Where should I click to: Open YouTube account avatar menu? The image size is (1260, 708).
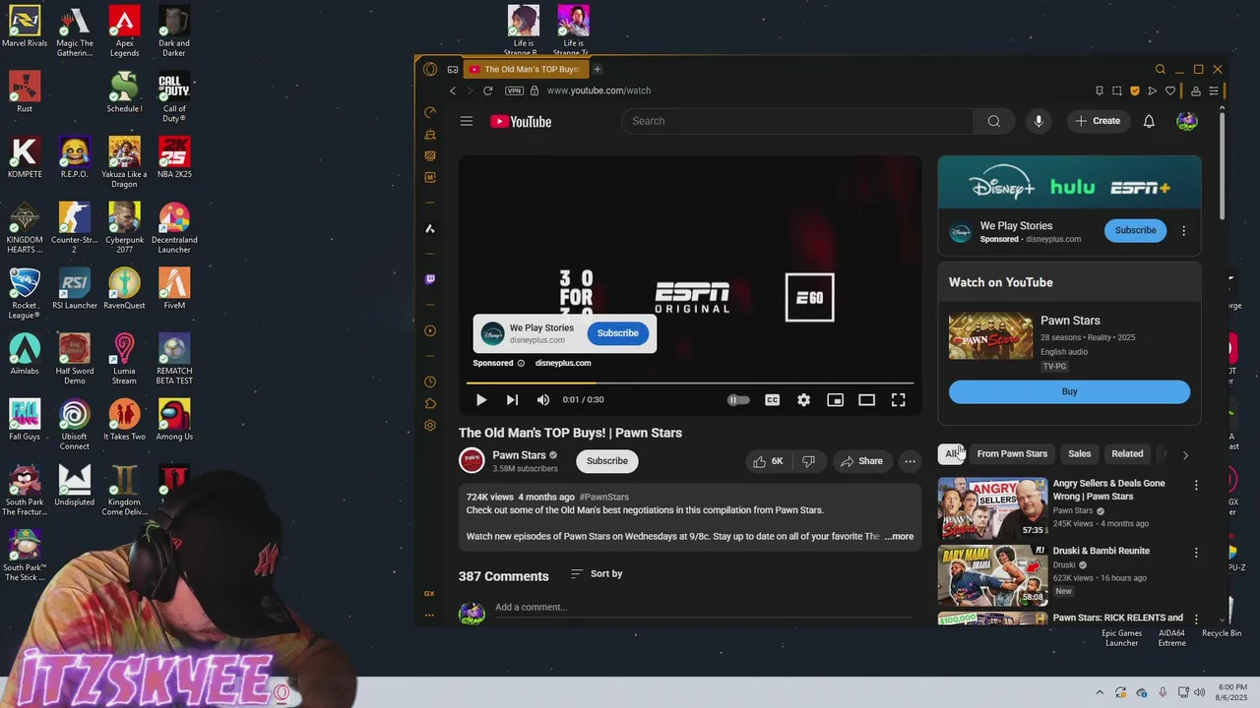pyautogui.click(x=1187, y=121)
